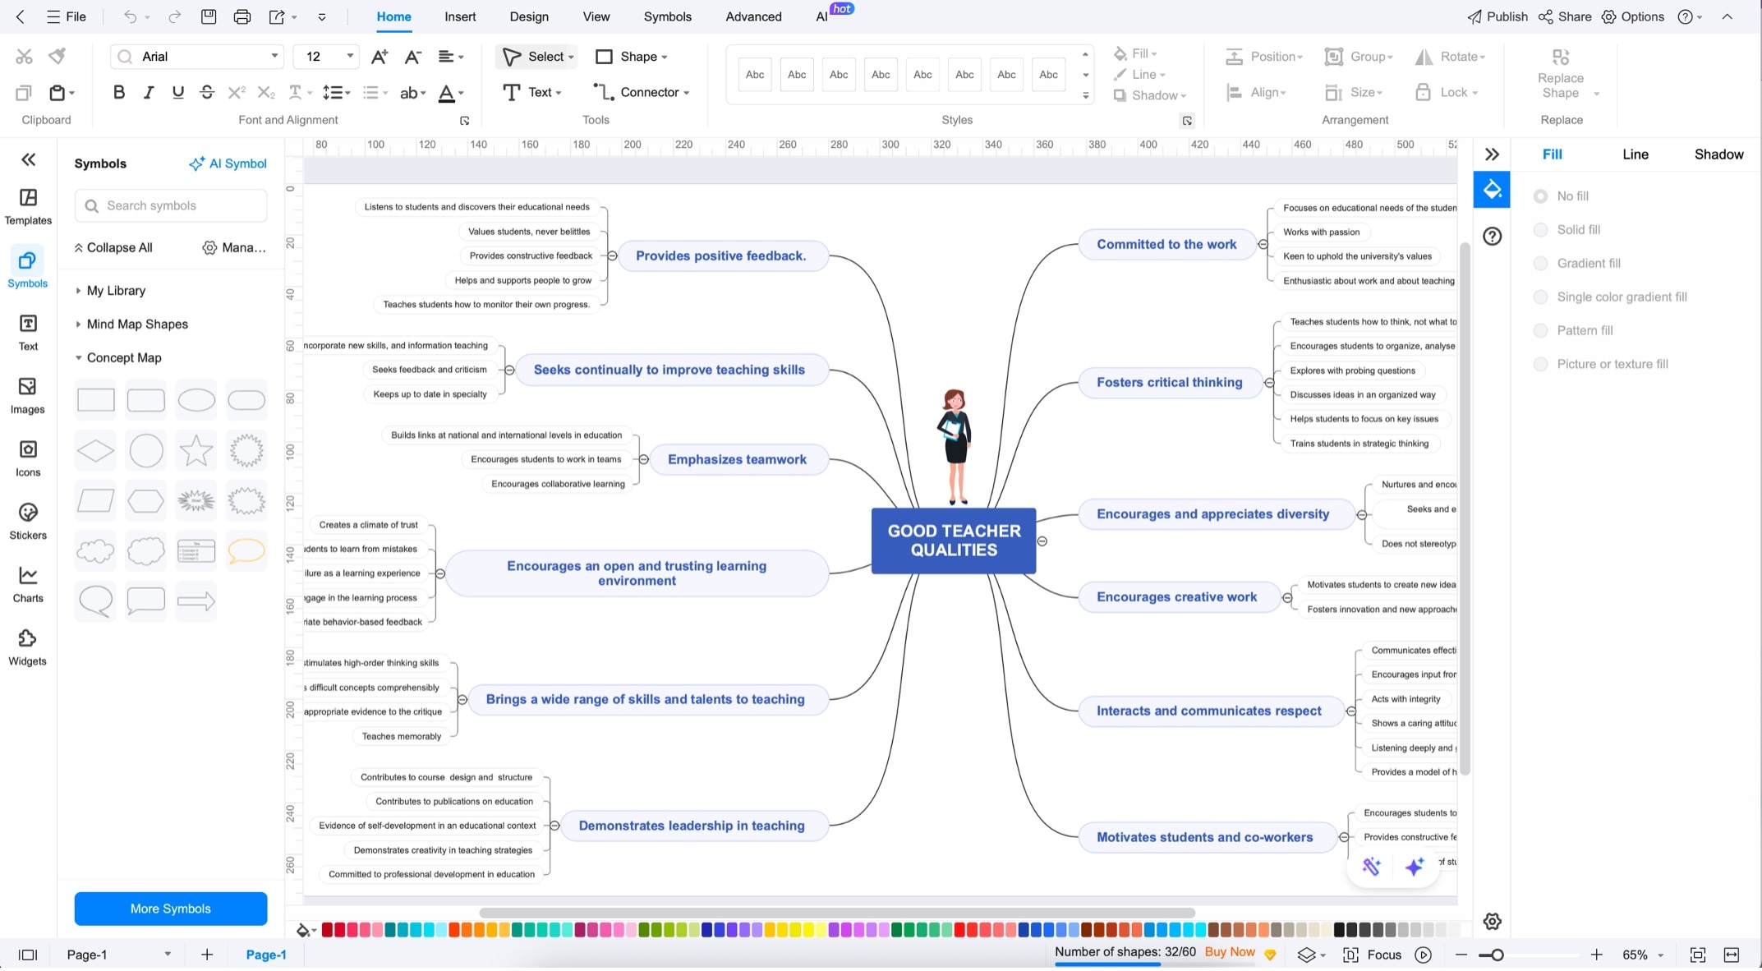Viewport: 1762px width, 971px height.
Task: Open the Charts sidebar panel
Action: [x=28, y=584]
